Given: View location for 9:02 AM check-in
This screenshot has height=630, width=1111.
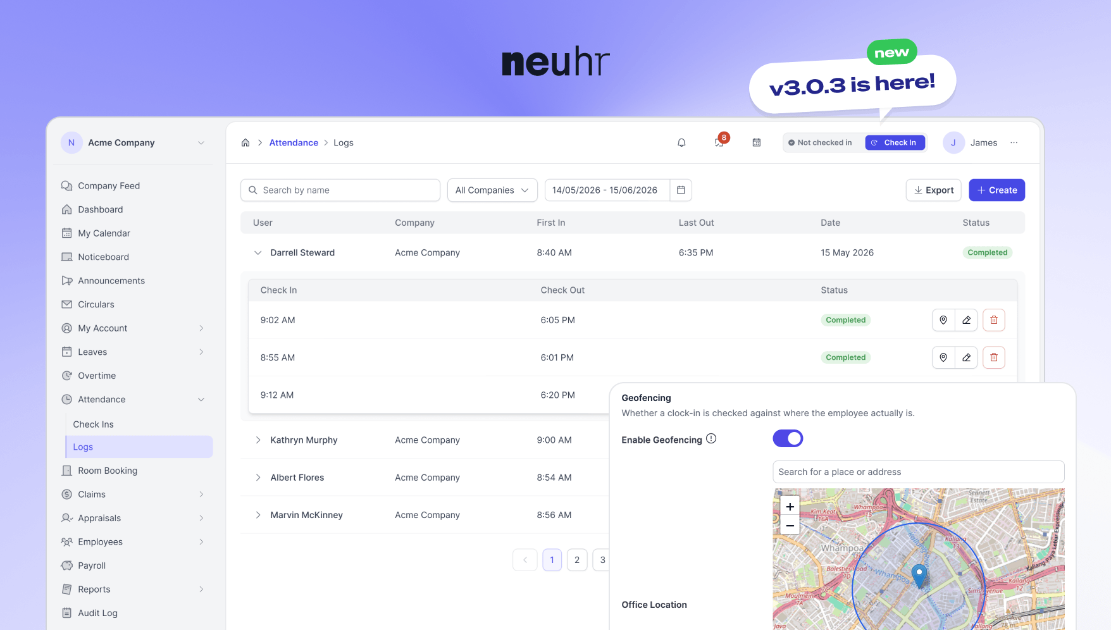Looking at the screenshot, I should click(943, 320).
